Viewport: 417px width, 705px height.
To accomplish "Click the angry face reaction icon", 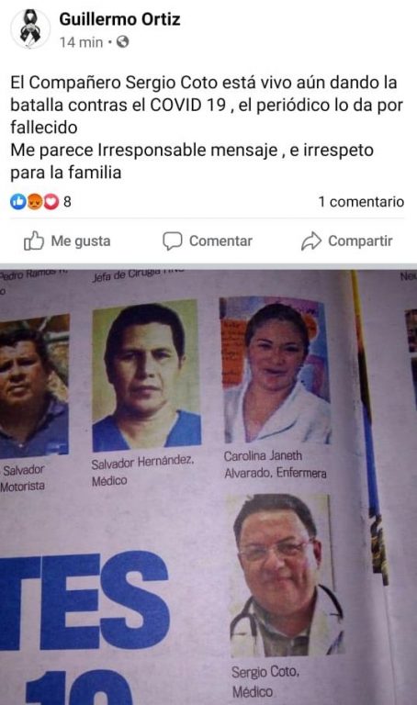I will [35, 202].
